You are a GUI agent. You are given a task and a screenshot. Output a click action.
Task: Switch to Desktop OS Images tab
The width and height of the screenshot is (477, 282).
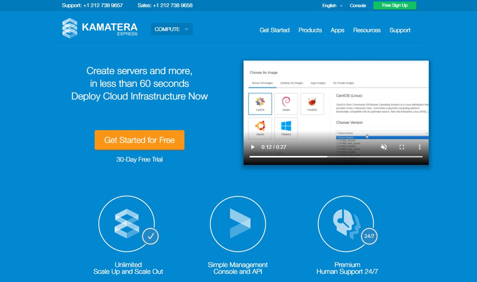291,83
